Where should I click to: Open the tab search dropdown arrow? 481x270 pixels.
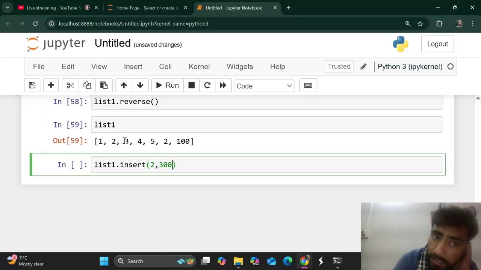(7, 7)
